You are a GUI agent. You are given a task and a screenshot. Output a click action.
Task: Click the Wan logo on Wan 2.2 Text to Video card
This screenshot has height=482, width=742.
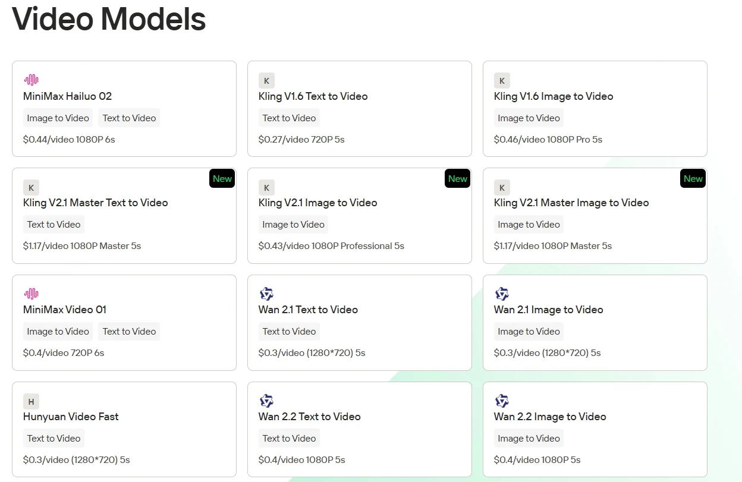click(x=266, y=401)
